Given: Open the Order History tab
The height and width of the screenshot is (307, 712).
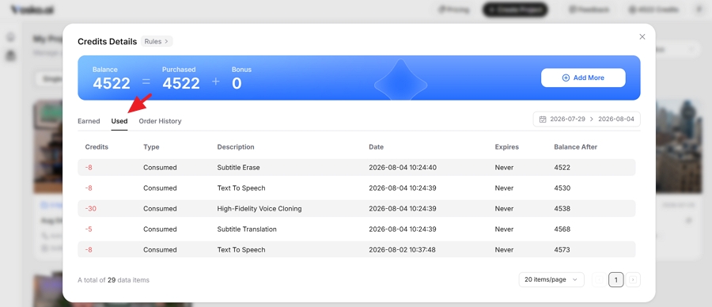Looking at the screenshot, I should click(x=161, y=121).
